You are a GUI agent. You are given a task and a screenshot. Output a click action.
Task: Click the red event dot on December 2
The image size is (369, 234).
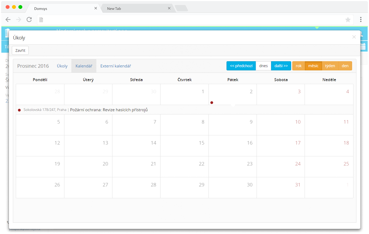pyautogui.click(x=212, y=103)
